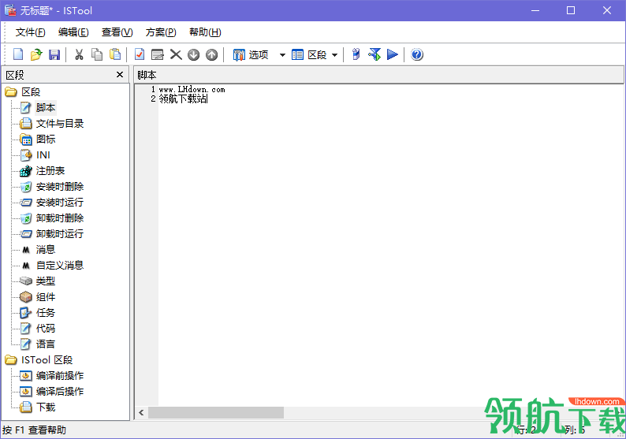Select 脚本 in the section tree
The height and width of the screenshot is (439, 626).
[x=46, y=108]
